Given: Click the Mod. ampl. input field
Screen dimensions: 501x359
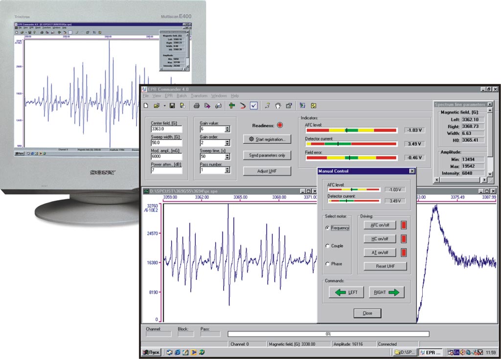Looking at the screenshot, I should point(166,157).
